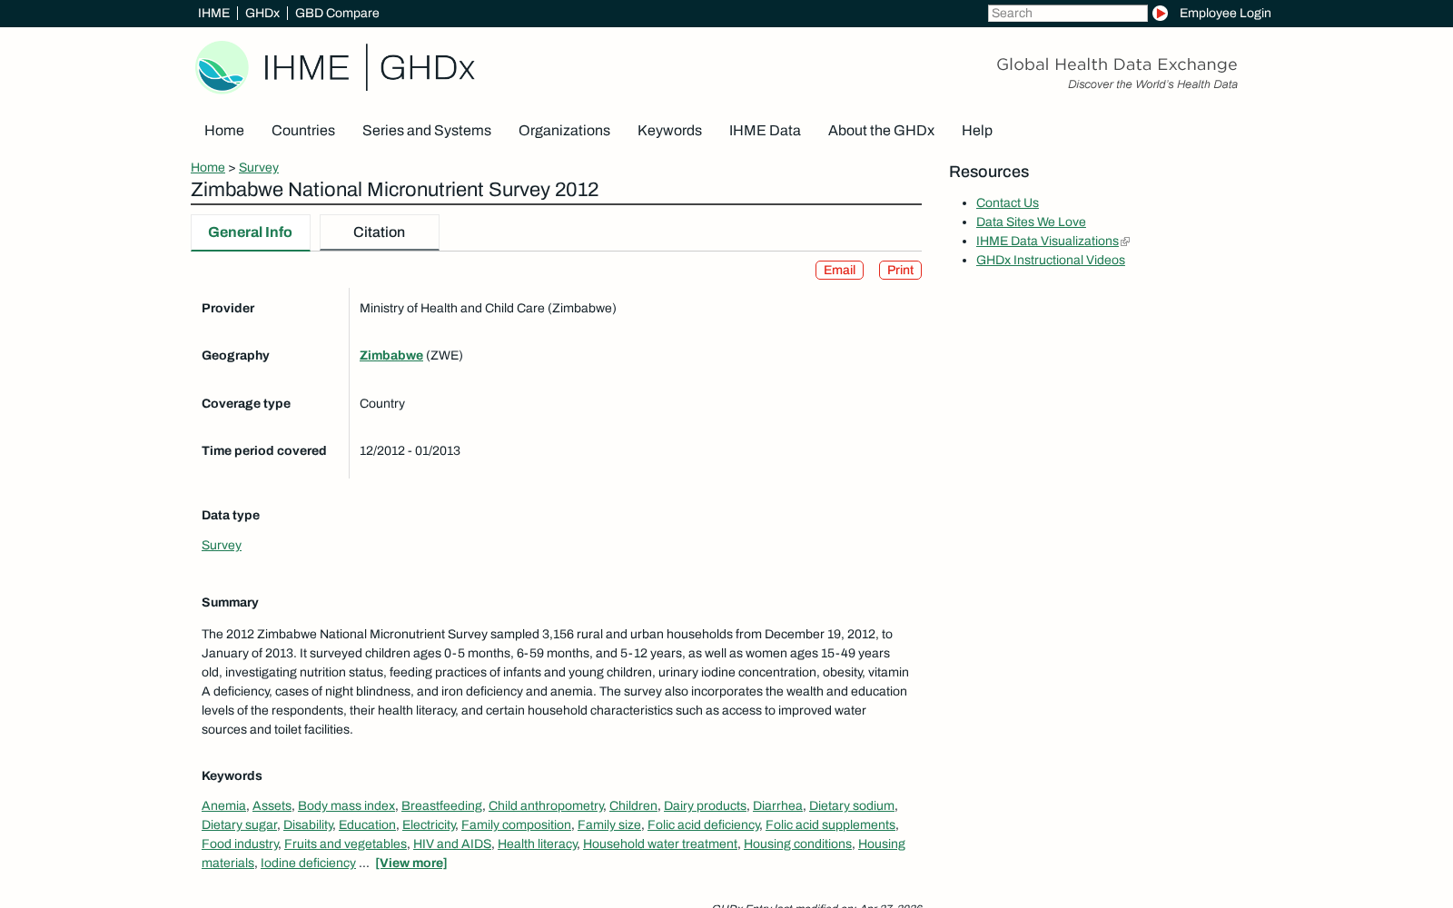Open the Help menu item
The height and width of the screenshot is (908, 1453).
tap(977, 131)
